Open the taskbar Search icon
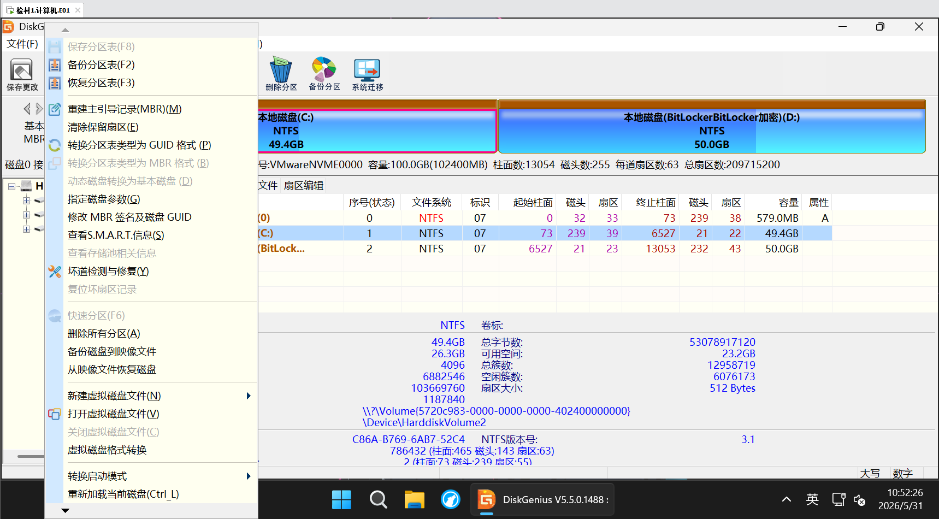The height and width of the screenshot is (519, 939). pyautogui.click(x=378, y=499)
